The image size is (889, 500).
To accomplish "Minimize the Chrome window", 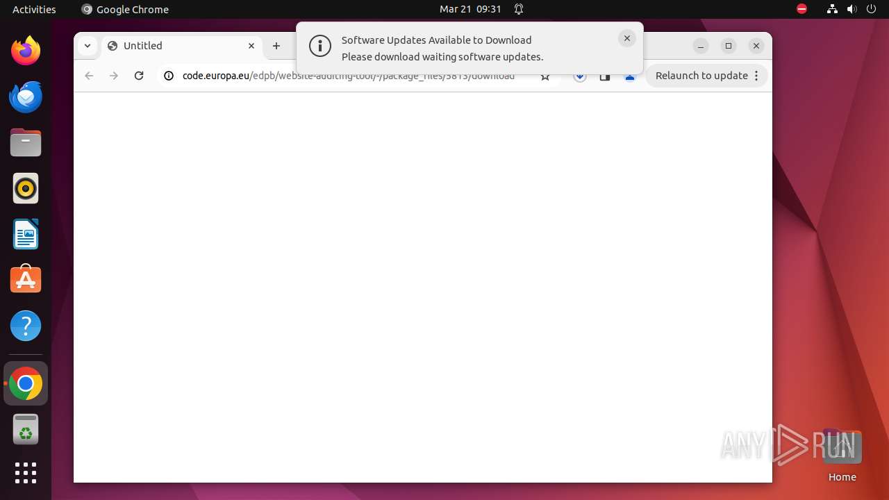I will (701, 46).
